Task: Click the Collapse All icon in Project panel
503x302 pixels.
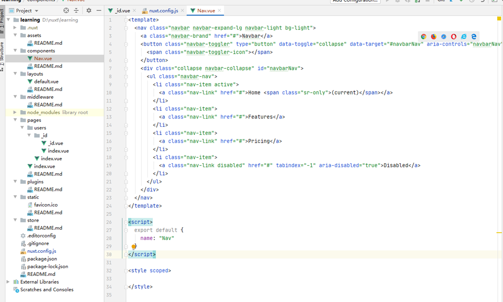Action: pyautogui.click(x=76, y=11)
